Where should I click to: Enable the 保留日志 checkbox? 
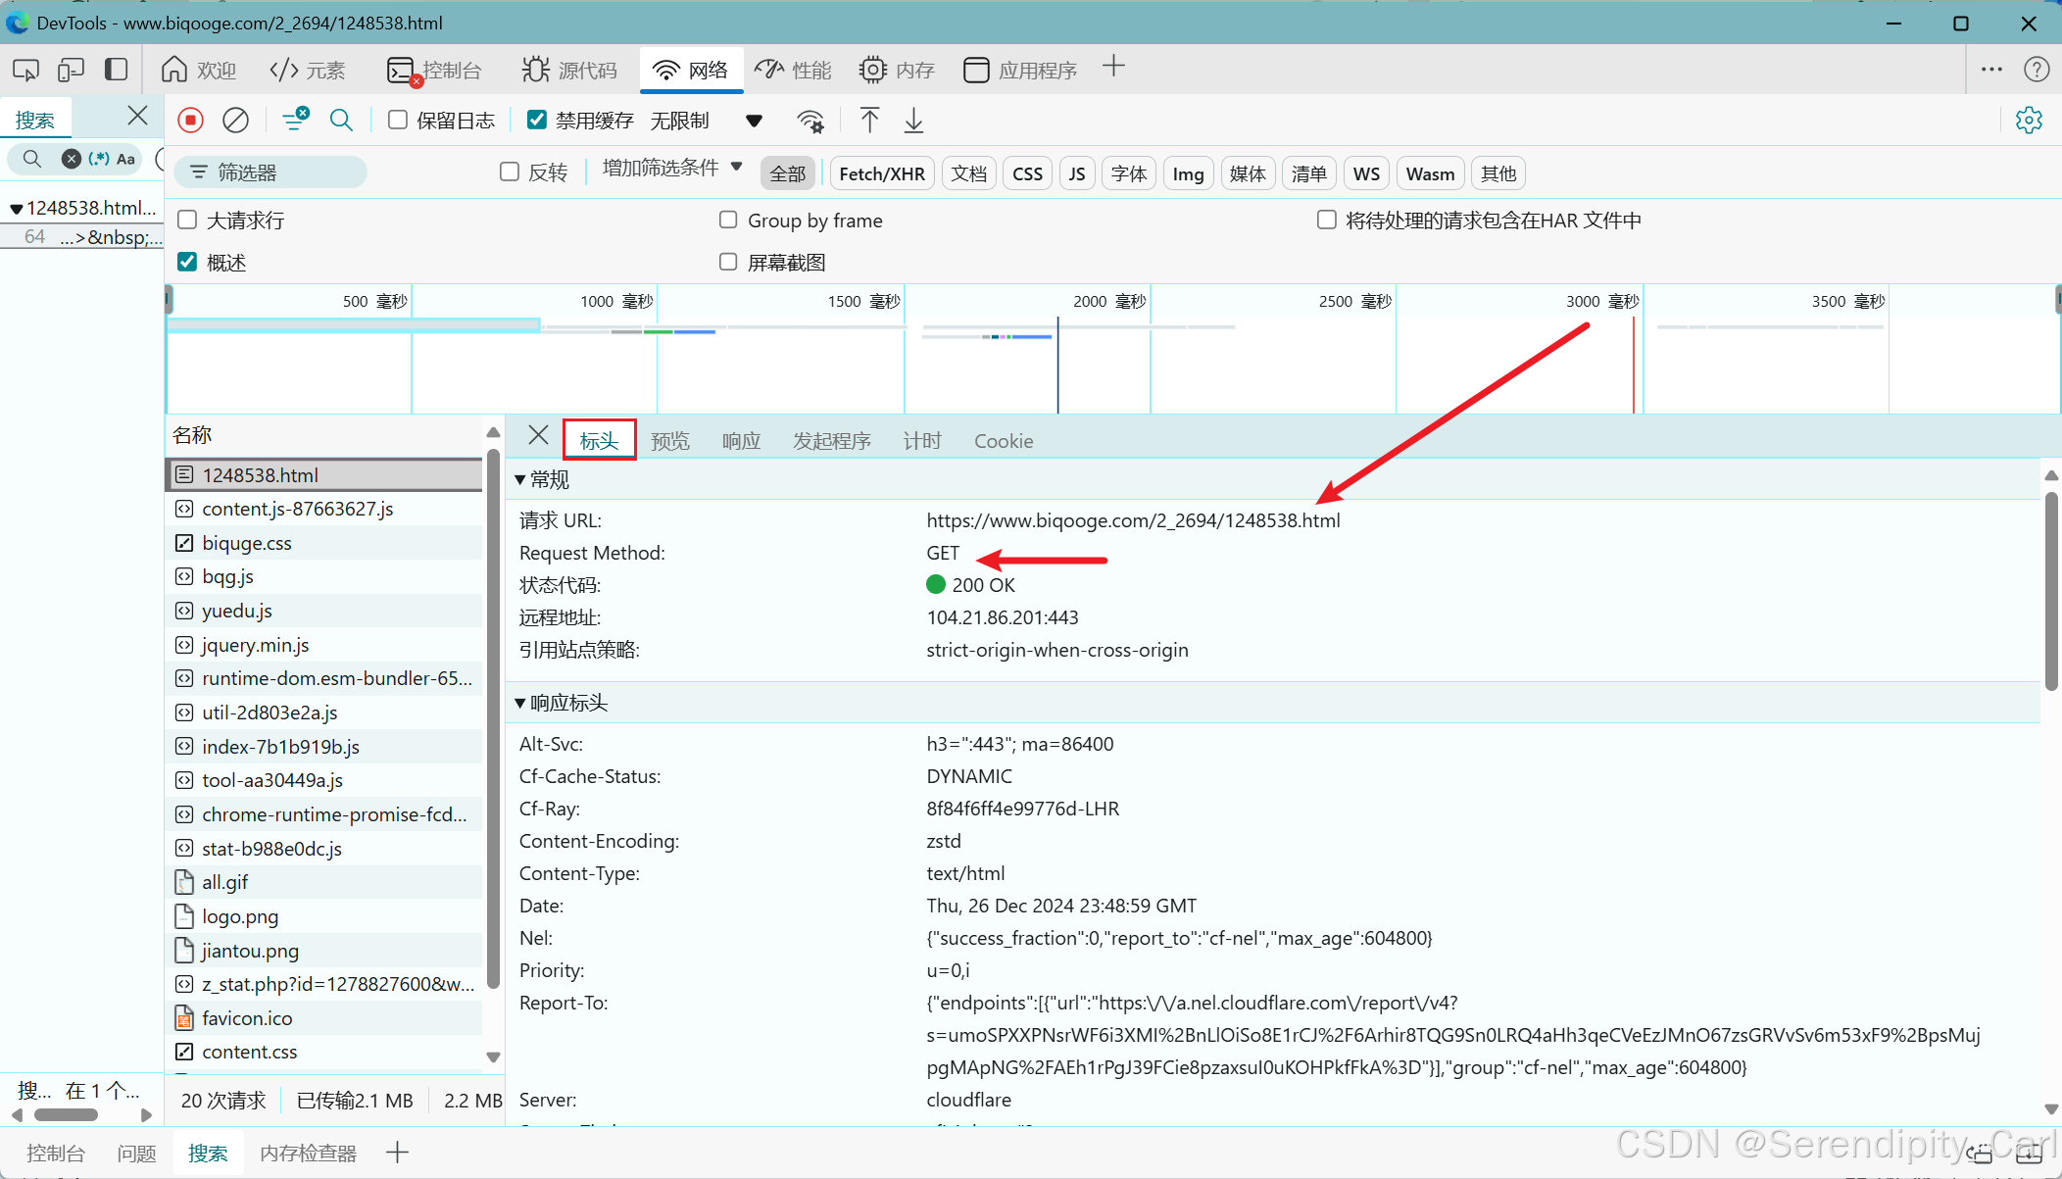coord(398,120)
